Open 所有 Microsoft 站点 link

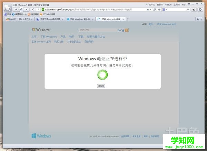coord(166,24)
